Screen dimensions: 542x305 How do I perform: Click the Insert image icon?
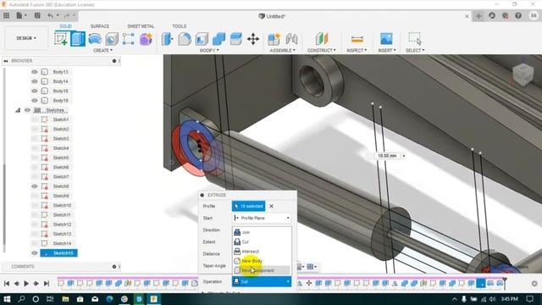click(386, 39)
